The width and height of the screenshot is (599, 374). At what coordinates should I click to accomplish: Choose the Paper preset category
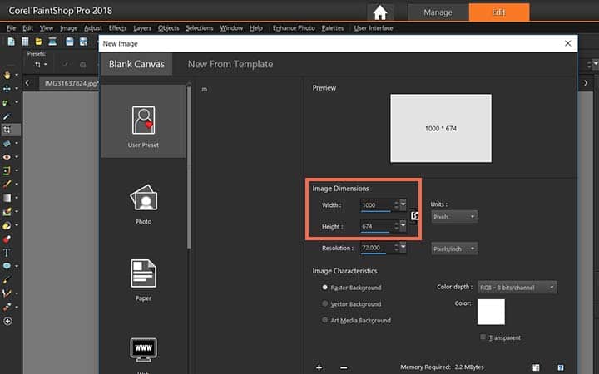pyautogui.click(x=143, y=281)
